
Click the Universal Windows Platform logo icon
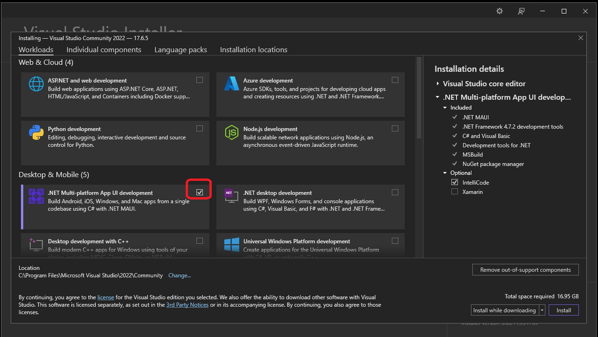click(231, 245)
